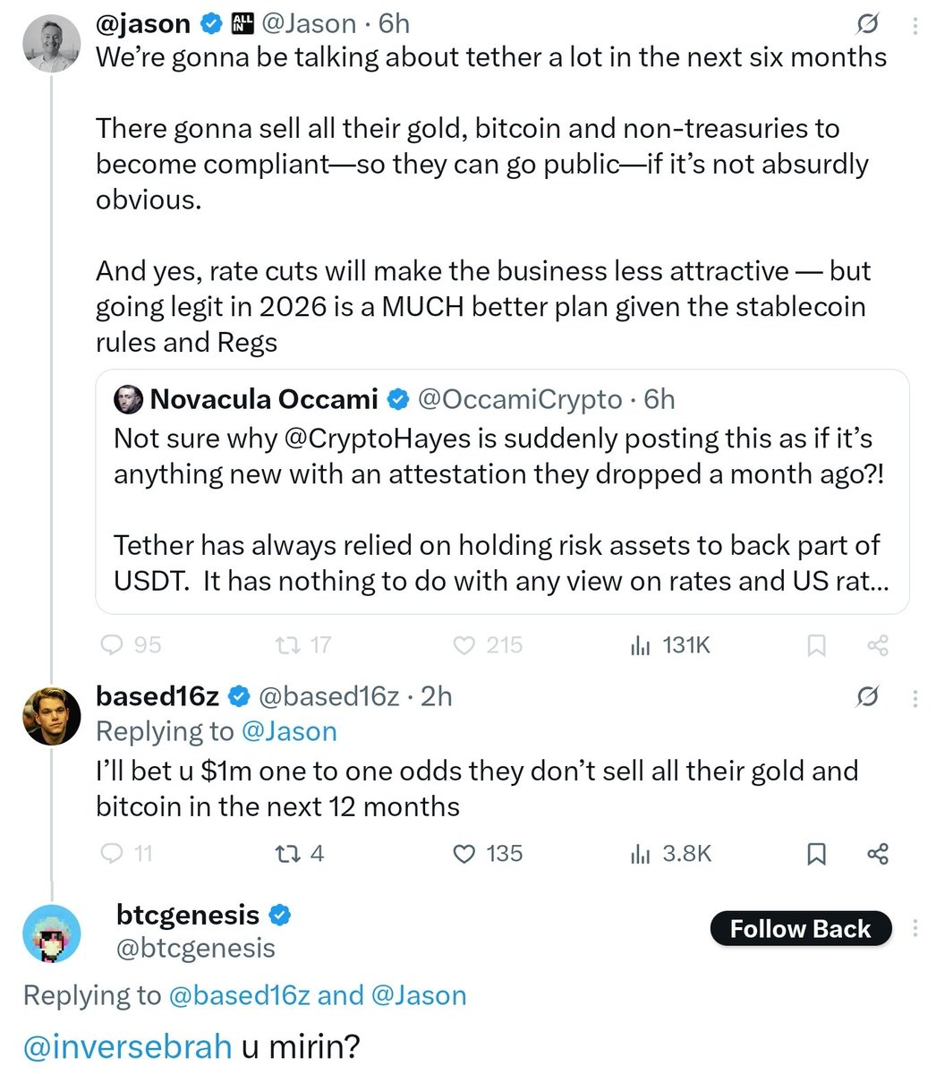
Task: Like based16z's reply with 135 likes
Action: (x=464, y=854)
